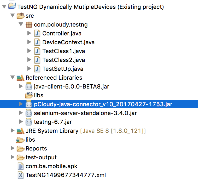Expand TestClass2.java tree node

[x=29, y=60]
